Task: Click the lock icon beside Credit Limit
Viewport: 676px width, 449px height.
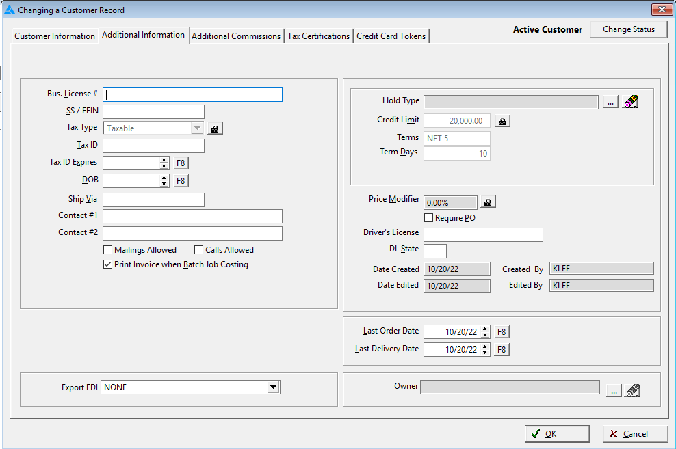Action: coord(502,121)
